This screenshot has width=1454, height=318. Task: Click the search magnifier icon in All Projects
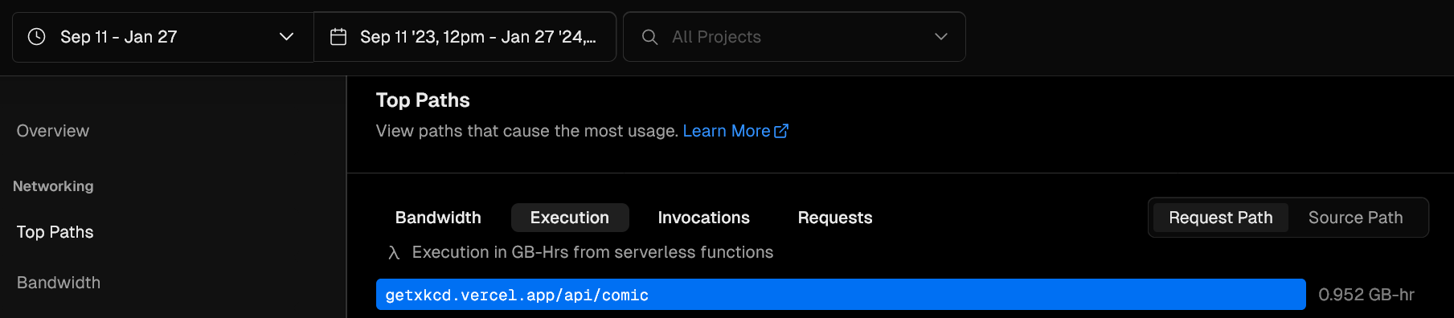(649, 37)
